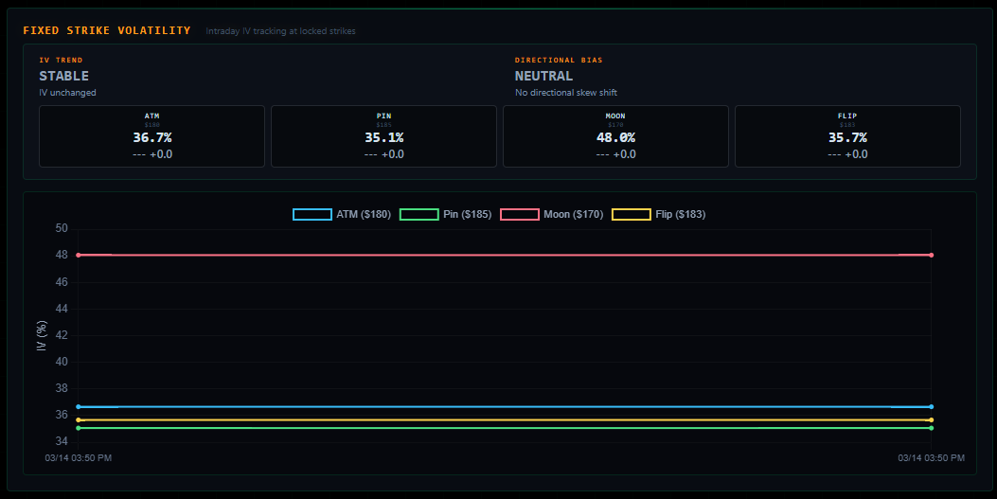Open the PIN 35.1% volatility card
The image size is (997, 499).
tap(383, 136)
